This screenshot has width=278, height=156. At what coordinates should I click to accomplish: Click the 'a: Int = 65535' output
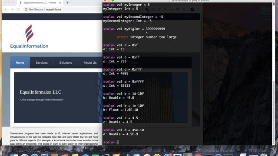point(117,86)
